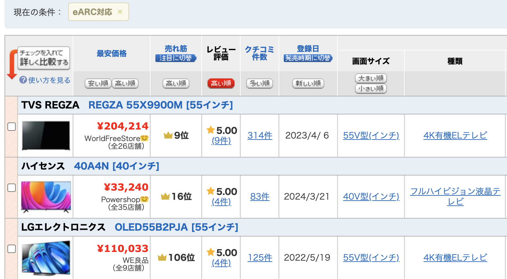The image size is (507, 279).
Task: Tick the checkbox for LG OLED55B2PJA
Action: [12, 249]
